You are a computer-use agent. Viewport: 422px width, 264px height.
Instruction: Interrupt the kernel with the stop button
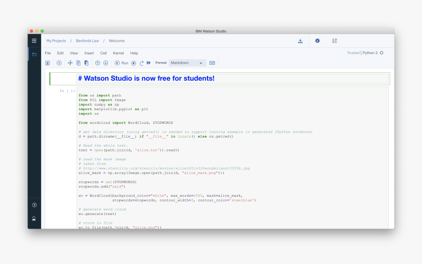coord(133,63)
